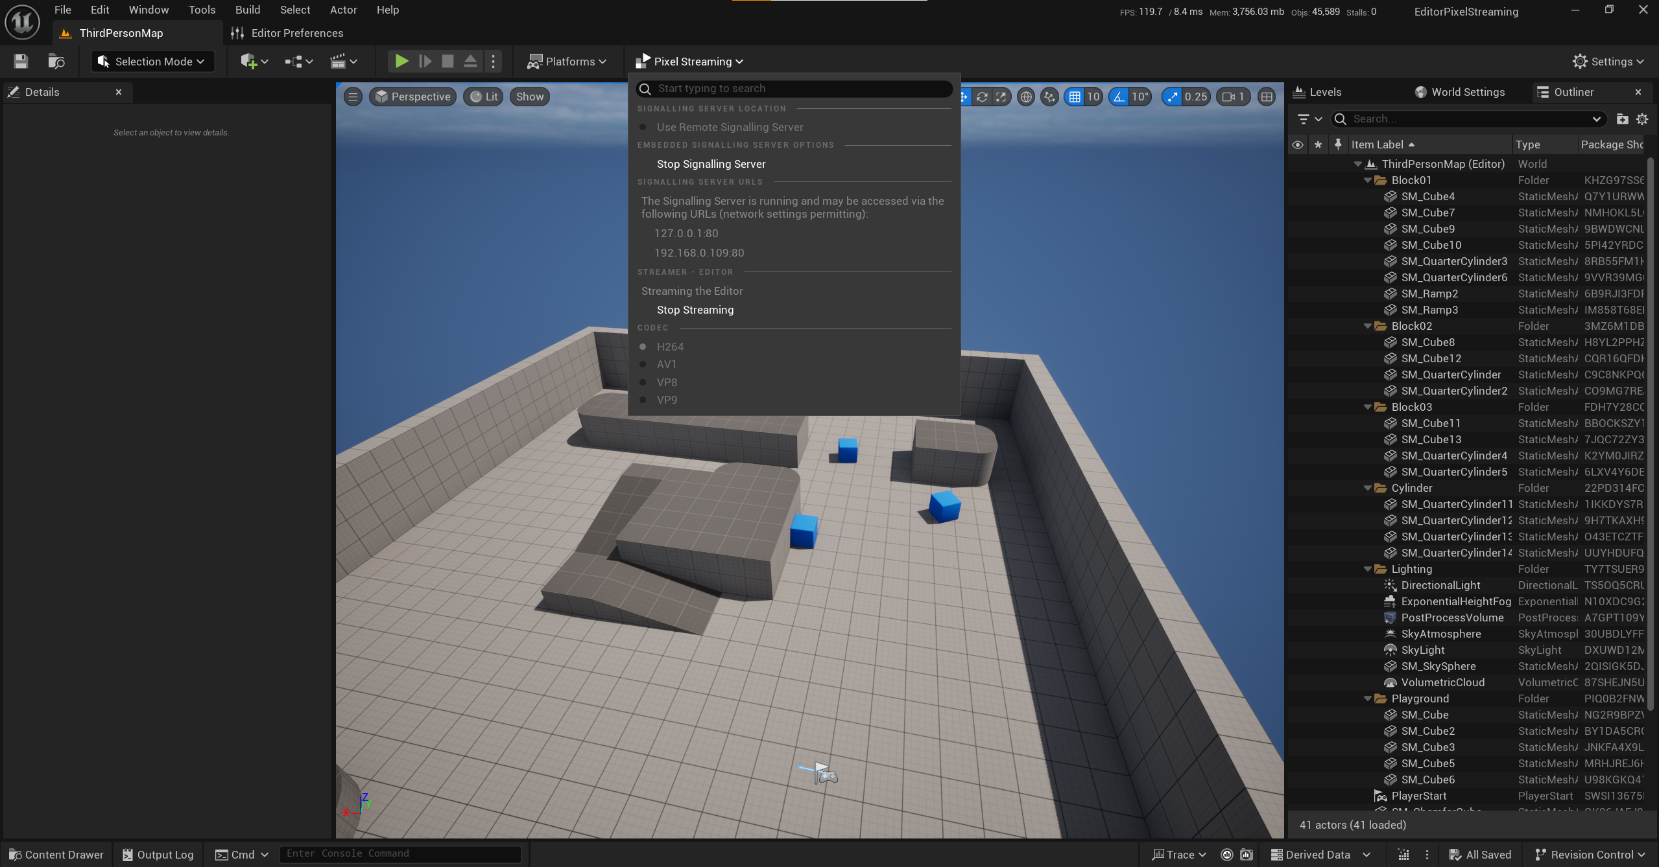Click the viewport layout maximize icon

[x=1267, y=97]
